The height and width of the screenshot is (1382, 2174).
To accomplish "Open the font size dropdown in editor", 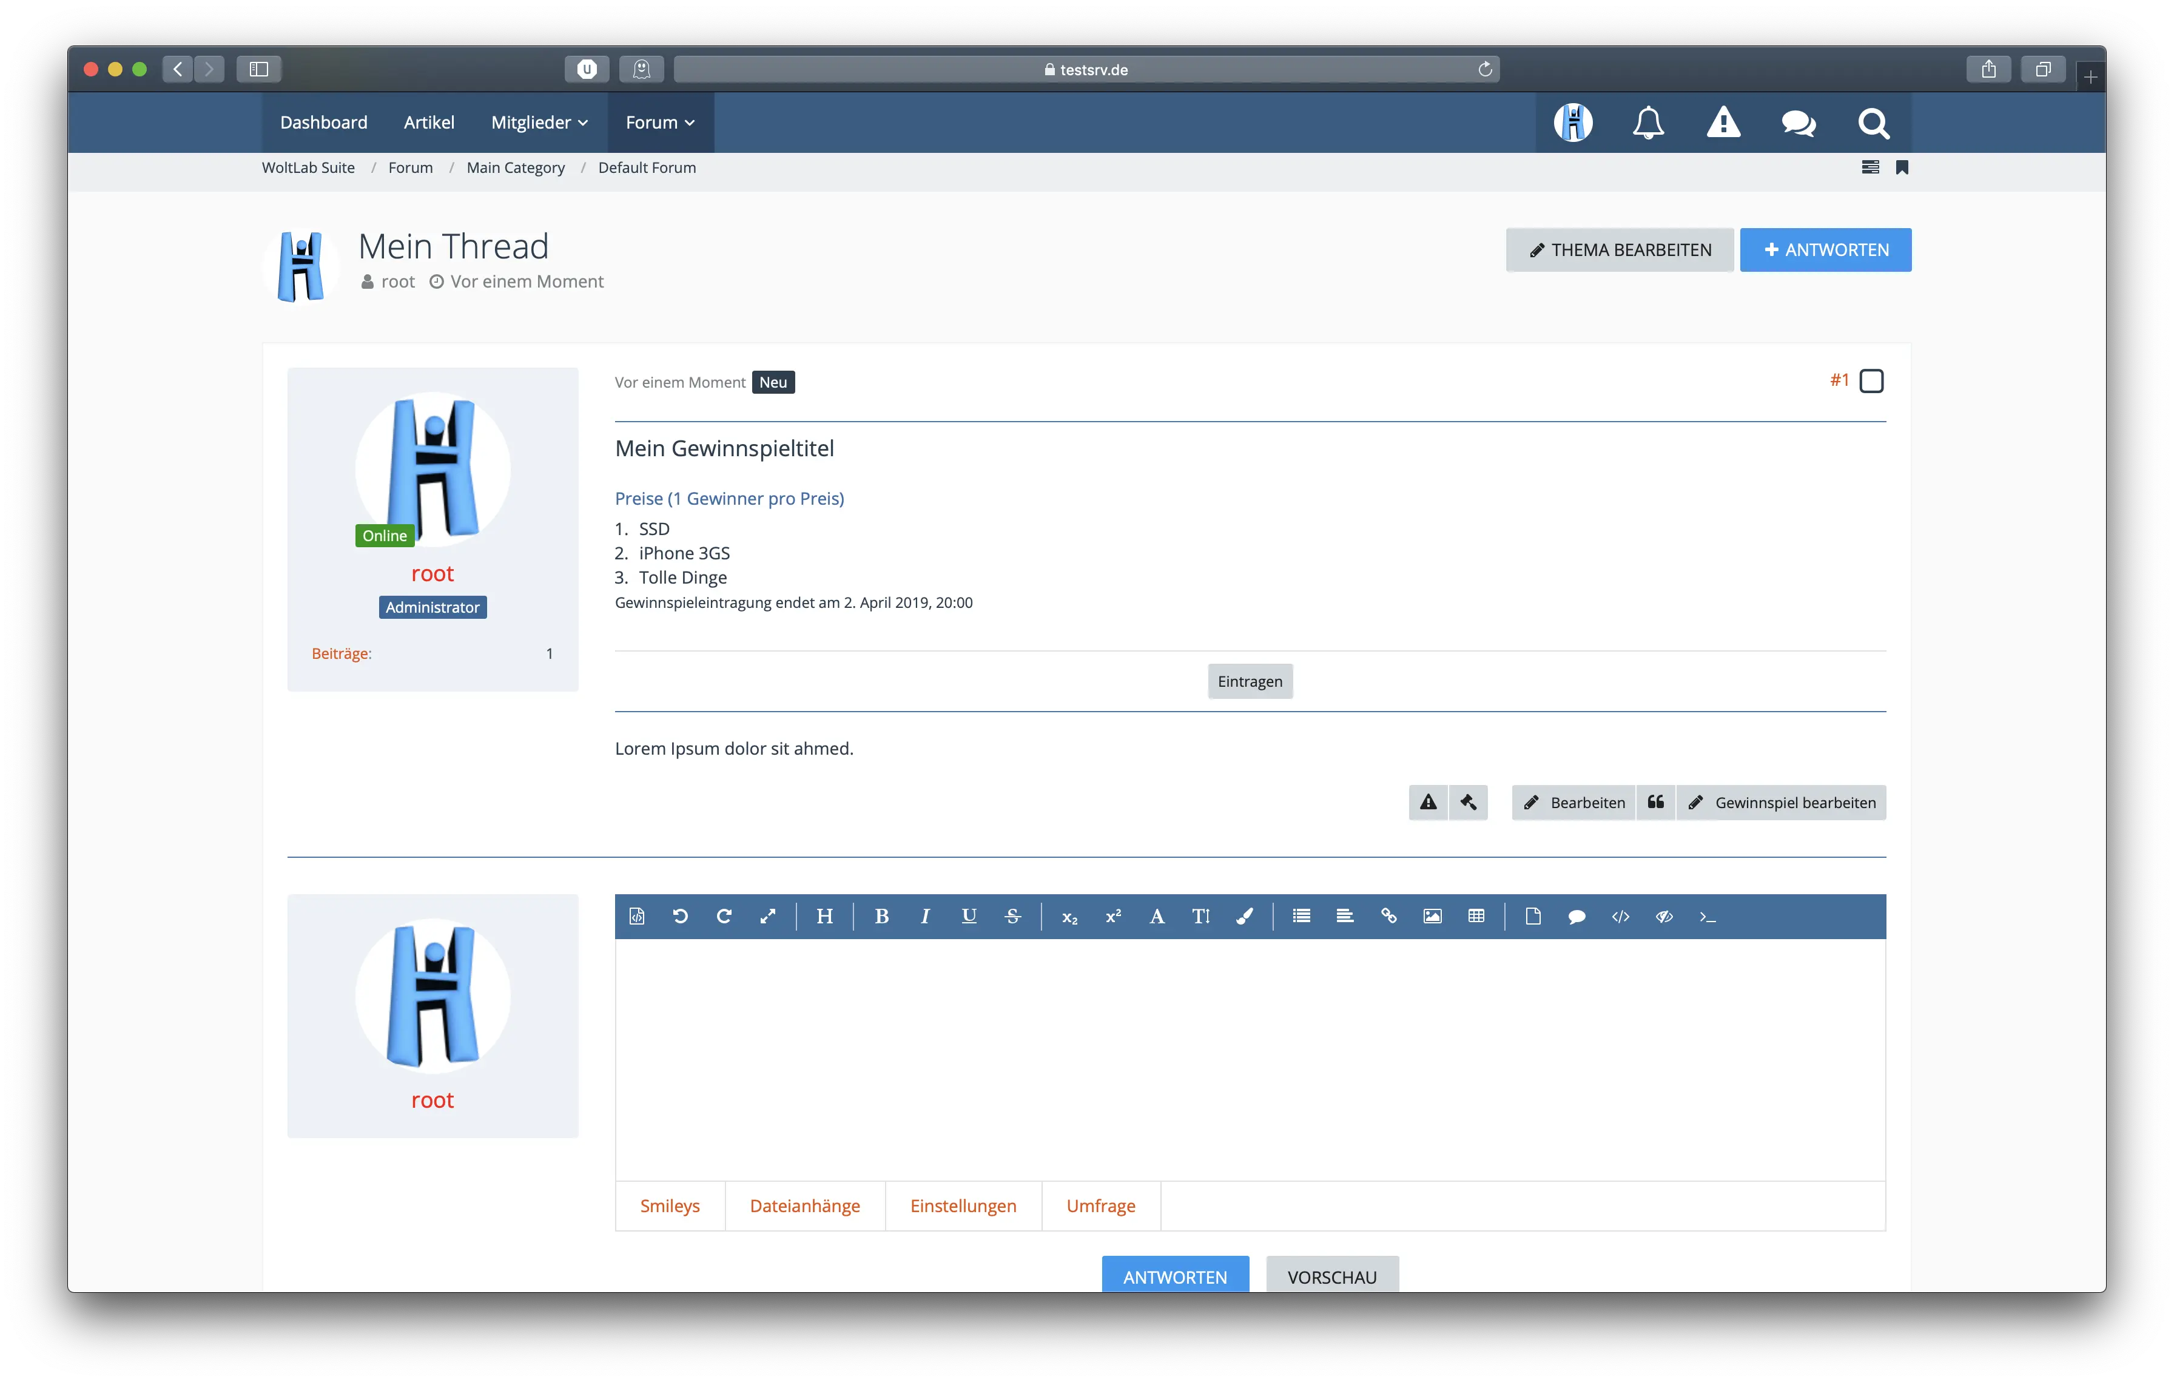I will pyautogui.click(x=1200, y=916).
